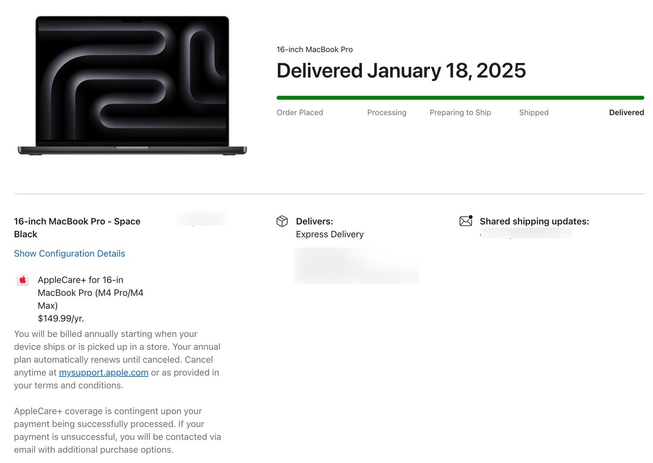Select the Processing status step
653x463 pixels.
tap(387, 112)
